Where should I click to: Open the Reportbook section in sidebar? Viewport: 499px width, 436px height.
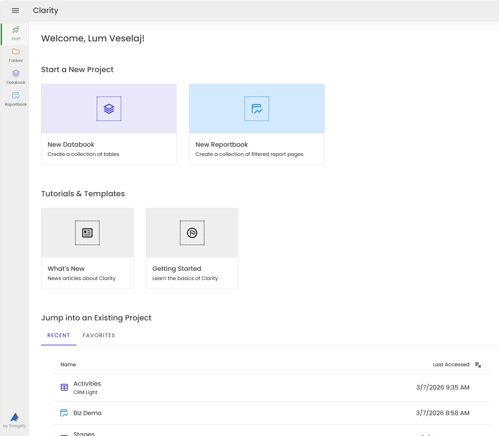coord(15,98)
